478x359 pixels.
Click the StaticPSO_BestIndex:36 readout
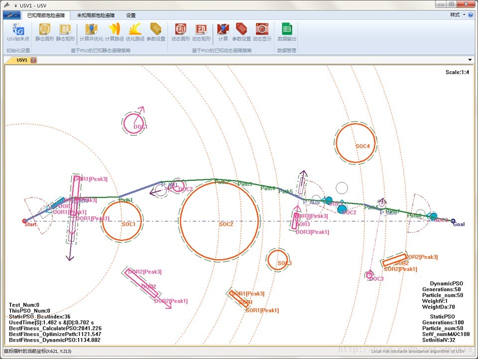pos(40,317)
